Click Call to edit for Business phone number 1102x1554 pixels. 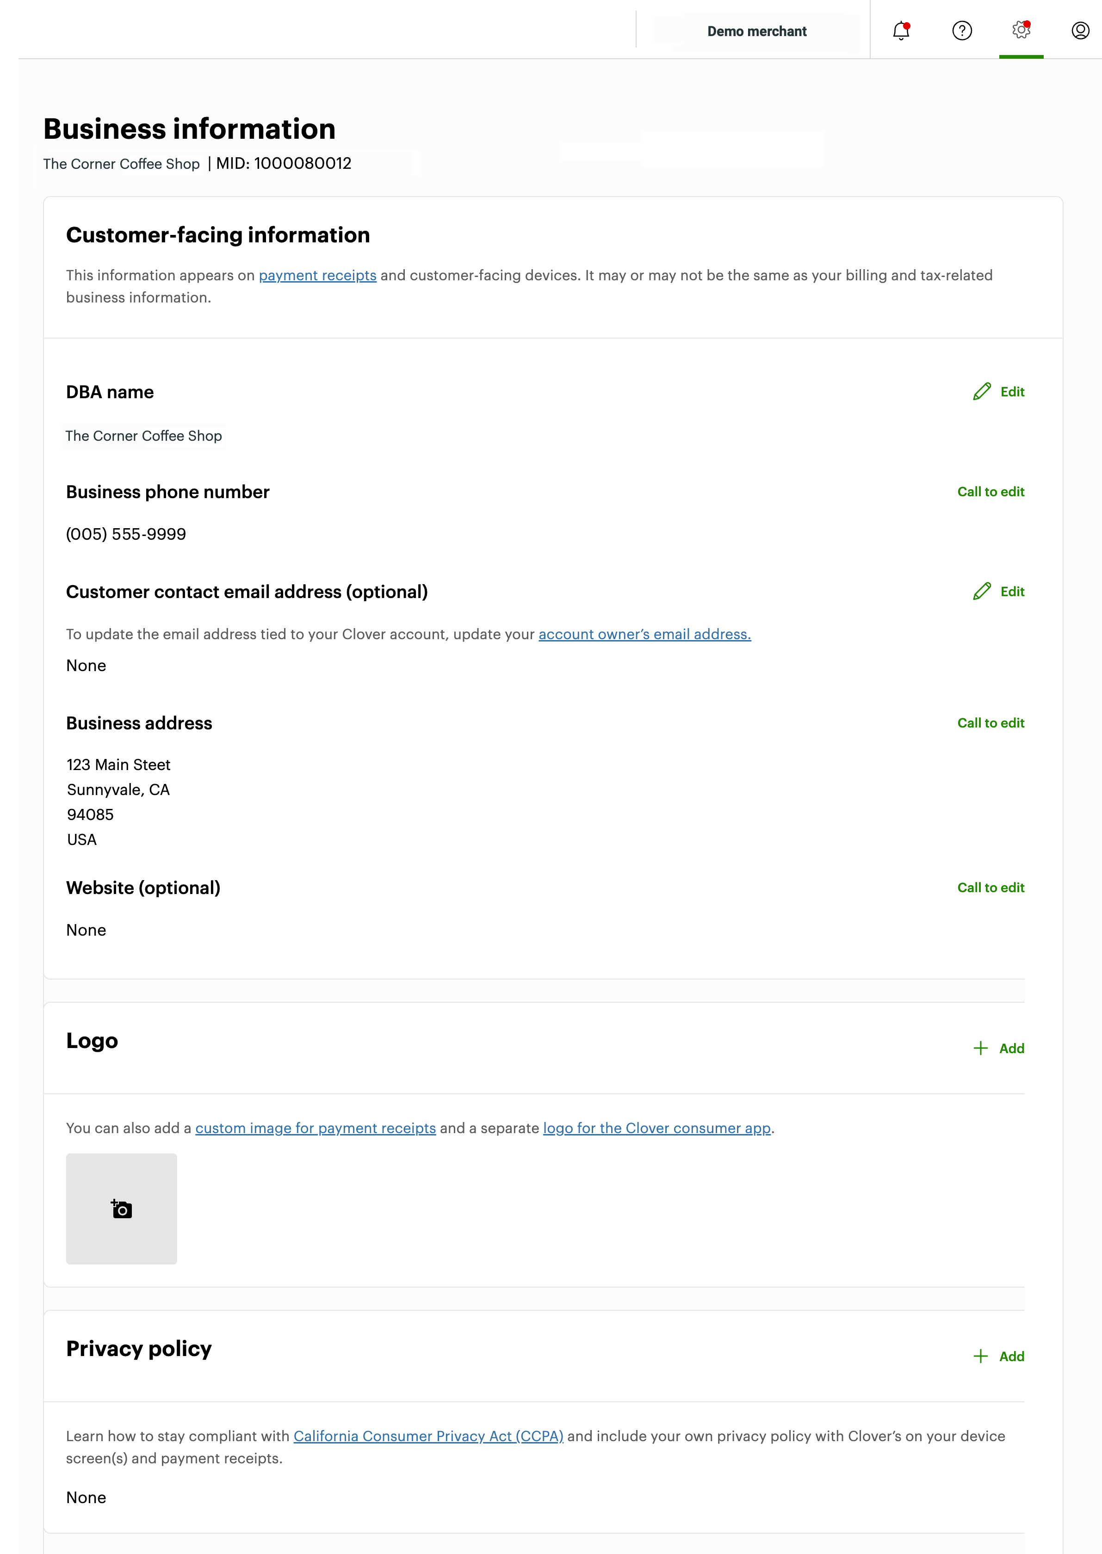pos(990,492)
